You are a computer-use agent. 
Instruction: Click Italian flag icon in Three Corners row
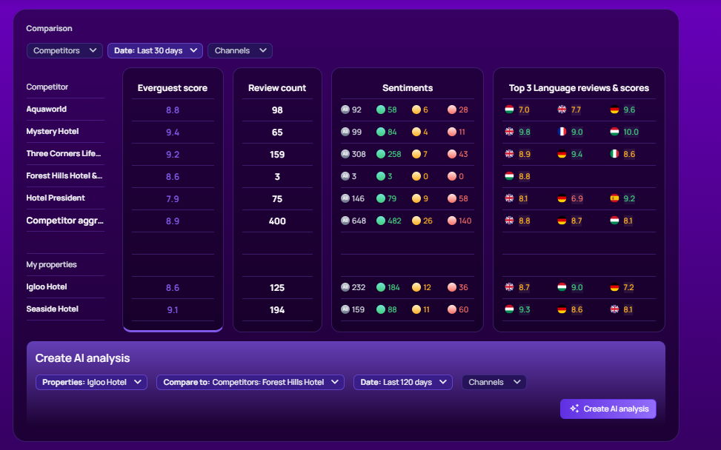click(x=614, y=154)
